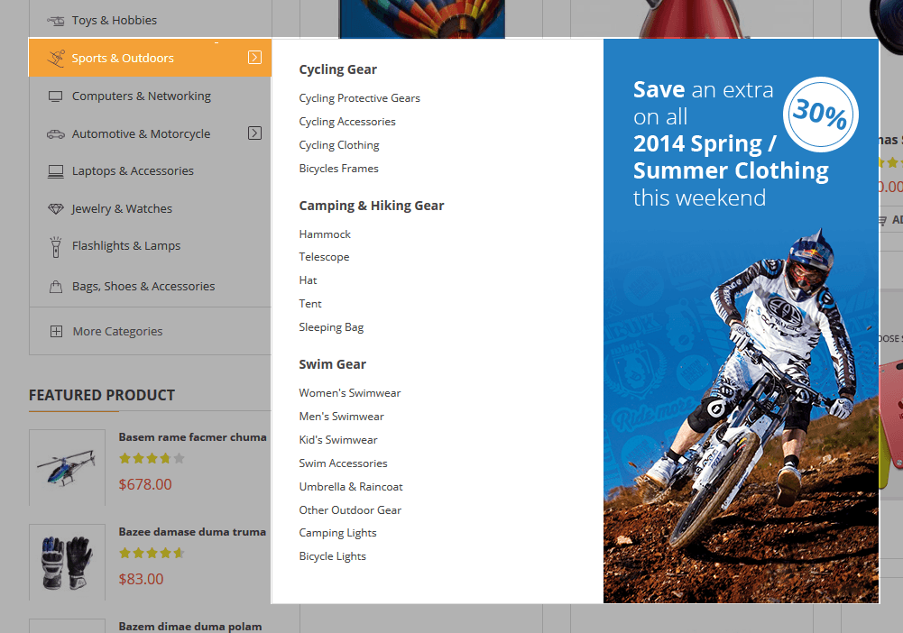Open Other Outdoor Gear link
The image size is (903, 633).
click(x=350, y=510)
